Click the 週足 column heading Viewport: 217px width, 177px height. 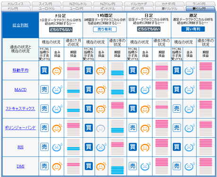tap(193, 16)
